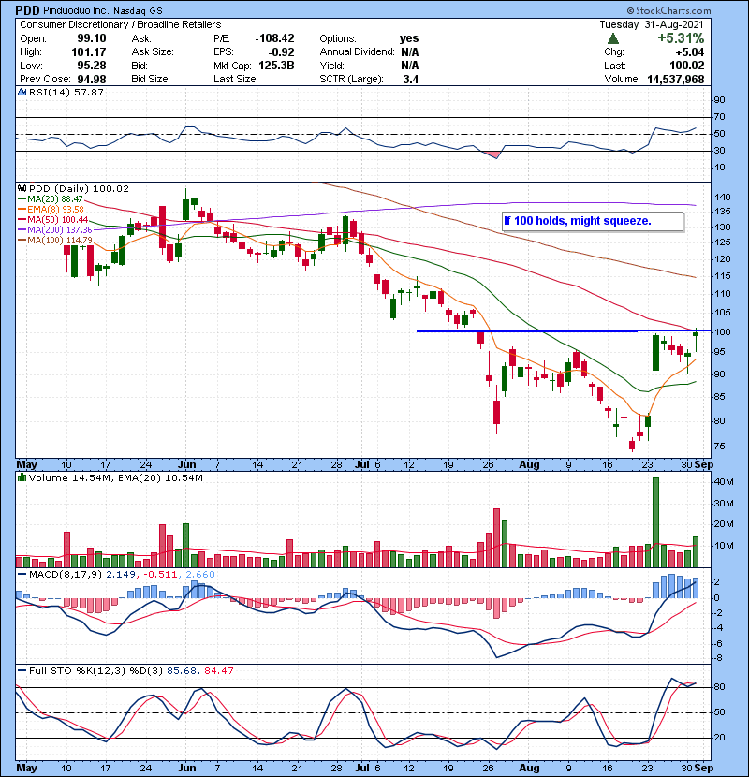The image size is (749, 777).
Task: Click the PDD ticker symbol in the header
Action: coord(27,10)
